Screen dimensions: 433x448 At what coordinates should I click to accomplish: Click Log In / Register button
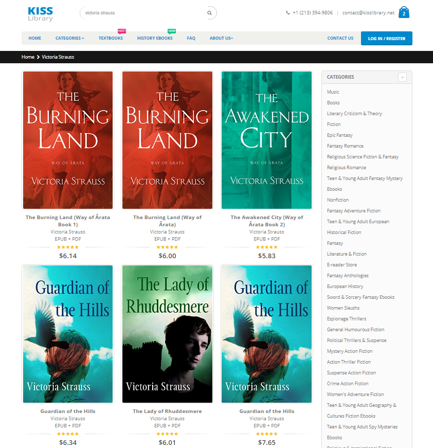386,38
